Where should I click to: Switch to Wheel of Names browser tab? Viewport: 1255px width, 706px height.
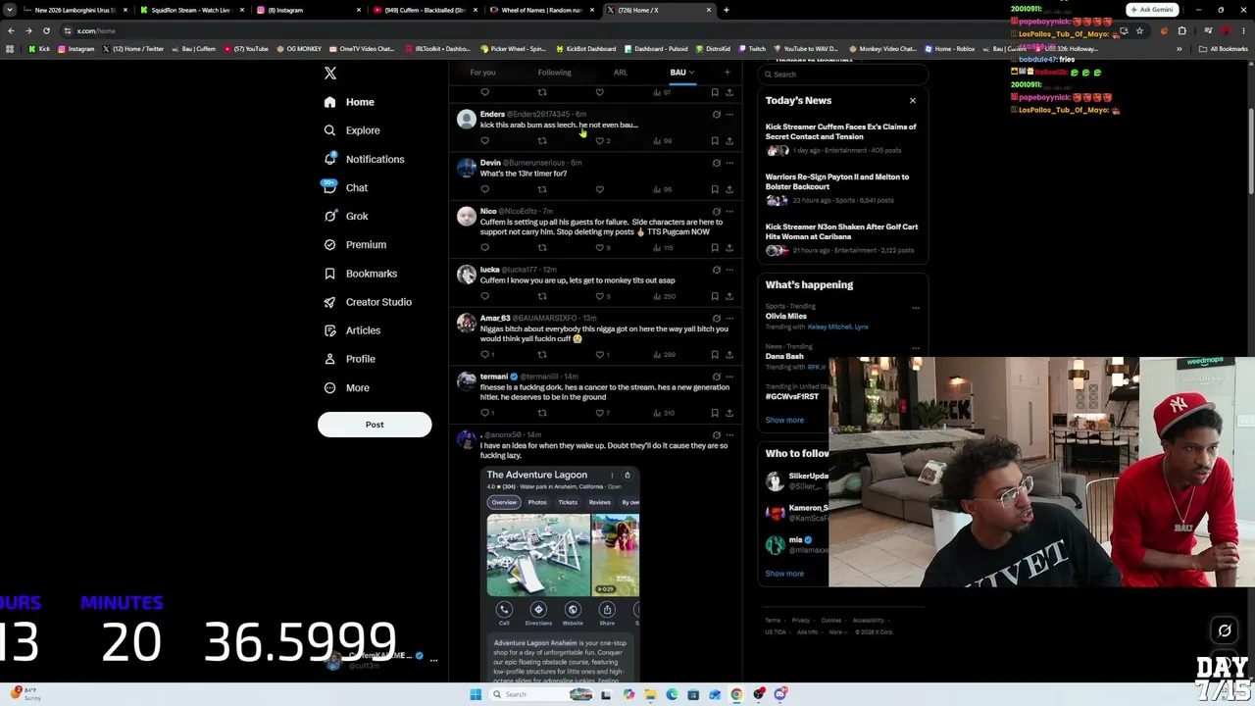click(542, 10)
